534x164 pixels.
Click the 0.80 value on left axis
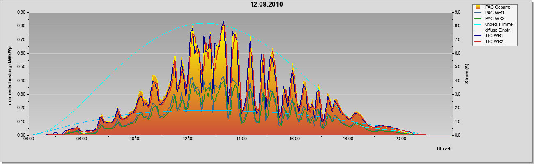click(x=21, y=26)
